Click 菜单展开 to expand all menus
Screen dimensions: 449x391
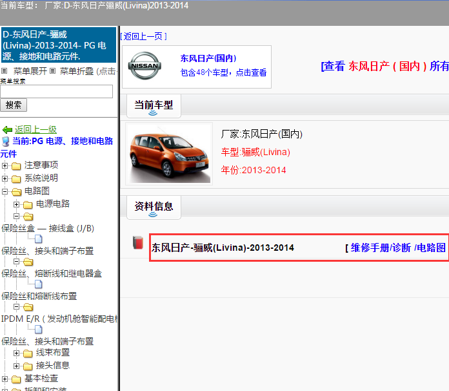pyautogui.click(x=30, y=71)
